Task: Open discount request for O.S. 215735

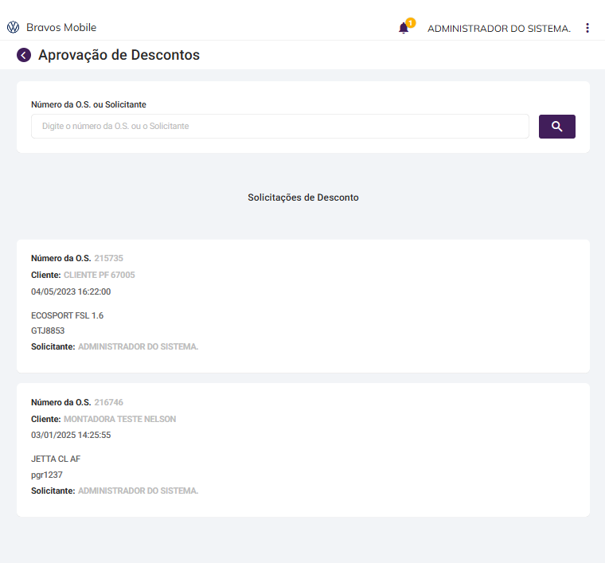Action: 108,258
